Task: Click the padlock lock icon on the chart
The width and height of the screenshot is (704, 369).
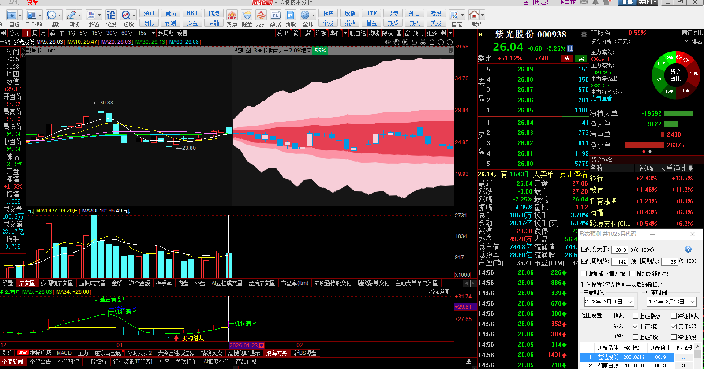Action: coord(432,42)
